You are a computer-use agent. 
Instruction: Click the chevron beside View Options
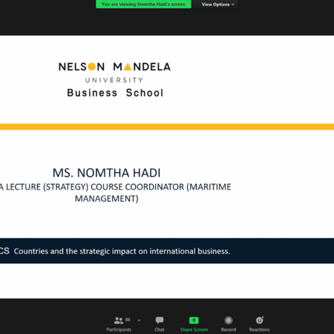pos(233,5)
